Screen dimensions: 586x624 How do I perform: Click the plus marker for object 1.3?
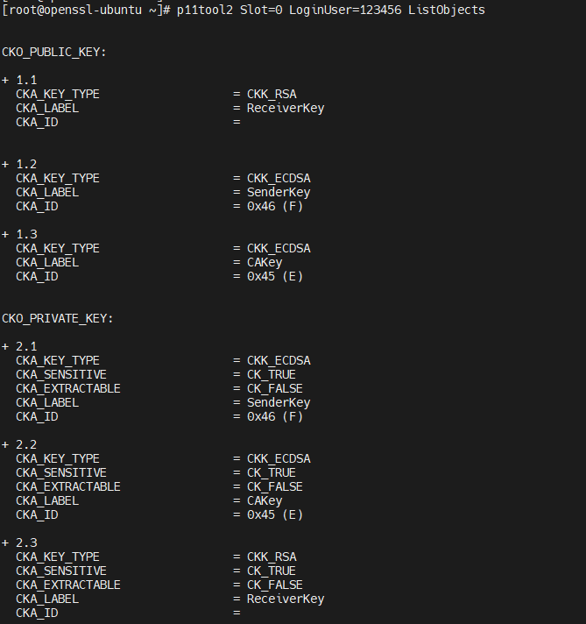[5, 234]
